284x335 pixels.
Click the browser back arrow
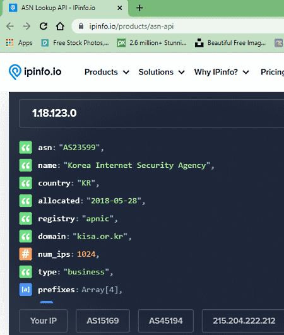[x=10, y=26]
